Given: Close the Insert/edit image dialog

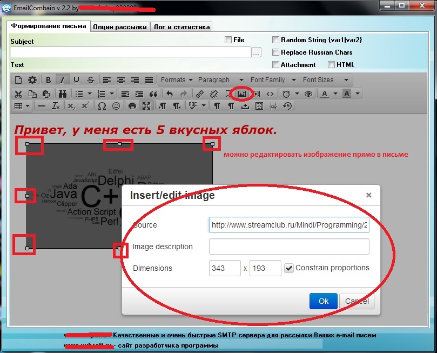Looking at the screenshot, I should [368, 195].
